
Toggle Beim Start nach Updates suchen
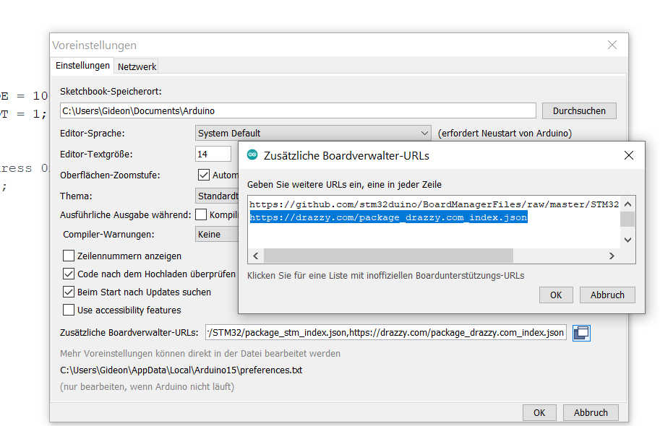point(69,292)
